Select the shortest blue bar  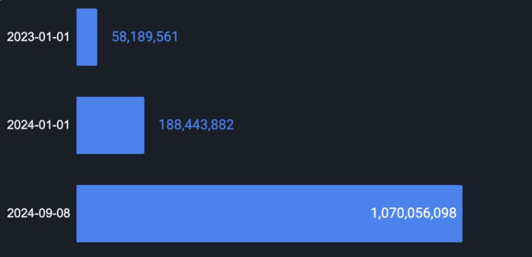87,37
